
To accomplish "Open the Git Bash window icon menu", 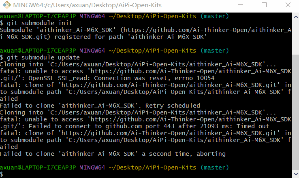I will coord(6,5).
